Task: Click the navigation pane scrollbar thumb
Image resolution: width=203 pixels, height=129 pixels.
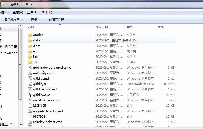Action: coord(20,64)
